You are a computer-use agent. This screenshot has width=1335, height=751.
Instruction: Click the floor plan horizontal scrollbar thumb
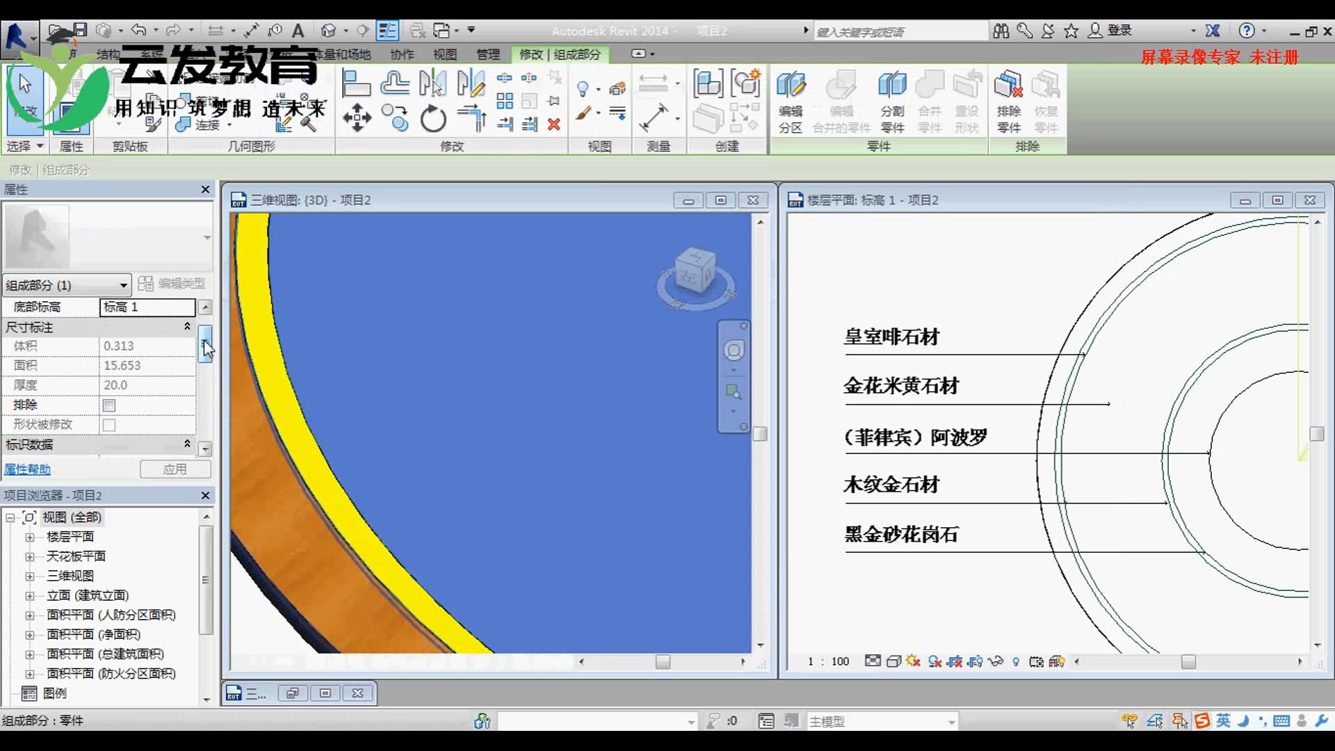[x=1188, y=662]
